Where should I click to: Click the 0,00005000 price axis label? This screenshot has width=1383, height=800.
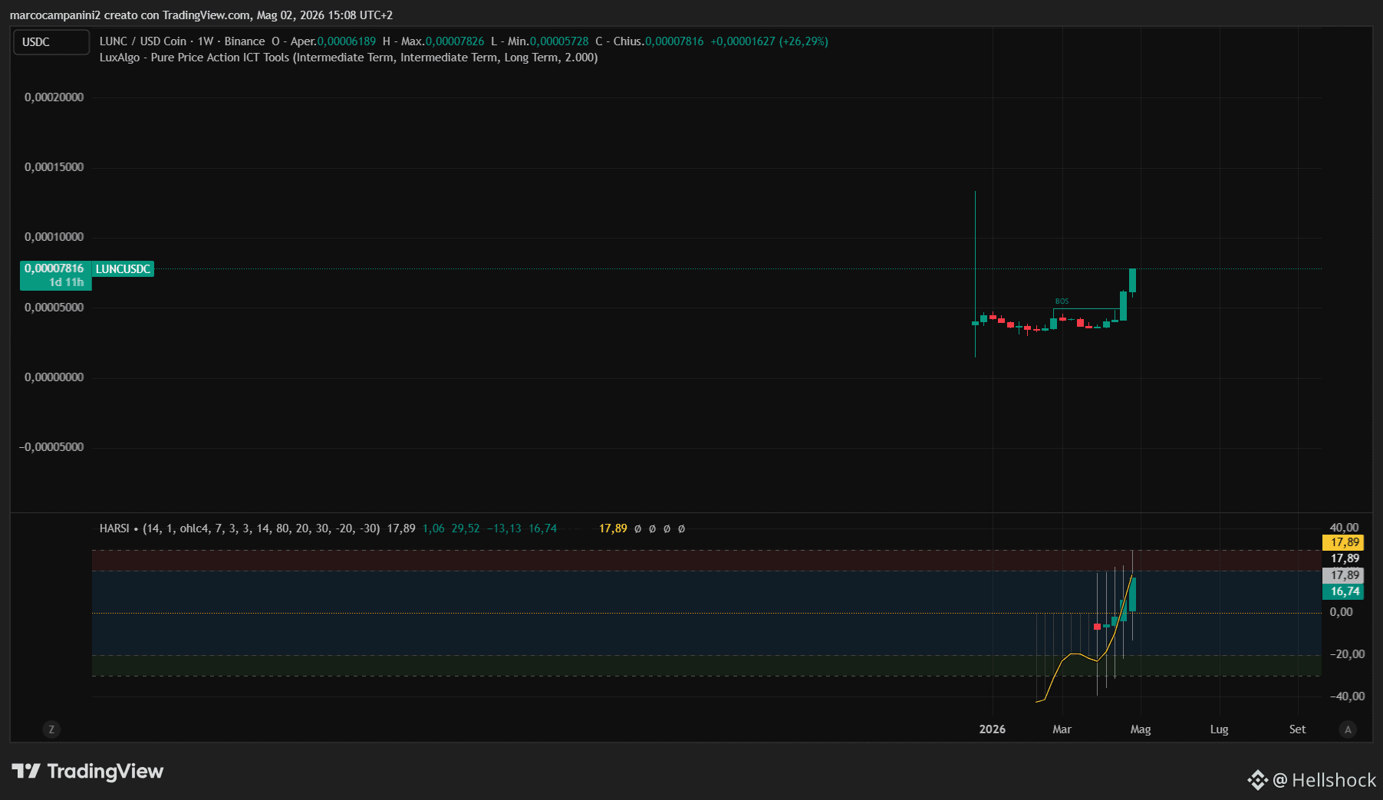point(54,308)
